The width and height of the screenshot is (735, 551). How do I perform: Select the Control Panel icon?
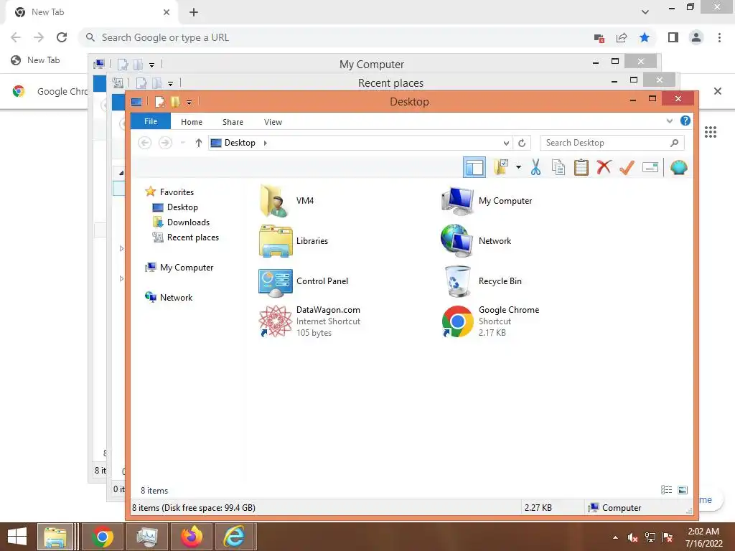pyautogui.click(x=276, y=281)
